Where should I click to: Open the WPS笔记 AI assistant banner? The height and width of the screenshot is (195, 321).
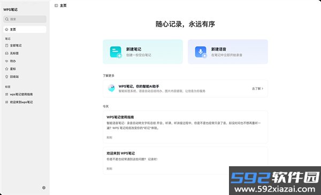pos(185,88)
